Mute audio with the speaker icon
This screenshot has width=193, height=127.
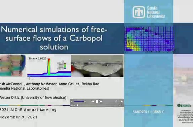(72, 101)
